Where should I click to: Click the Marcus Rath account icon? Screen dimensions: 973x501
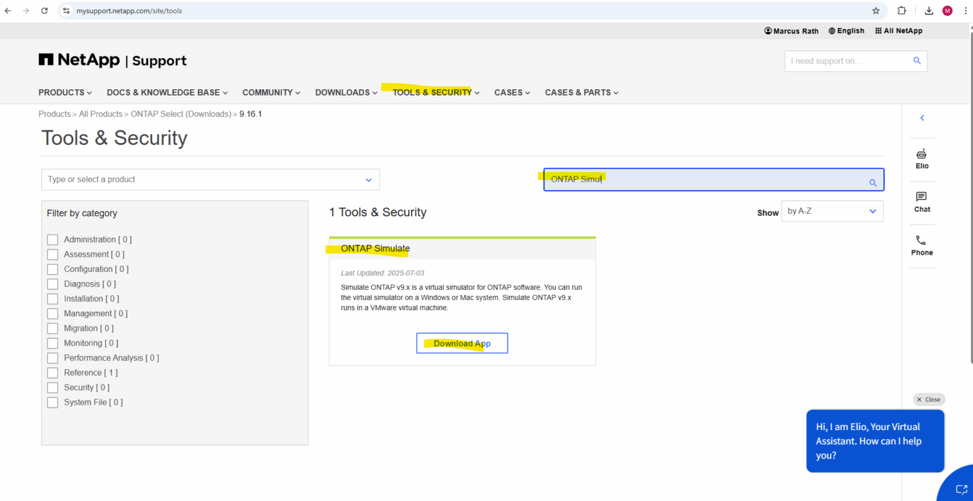[768, 30]
